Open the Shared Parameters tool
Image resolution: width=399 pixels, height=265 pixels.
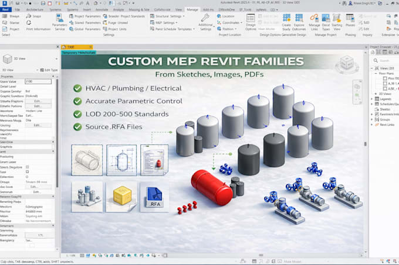click(x=85, y=23)
